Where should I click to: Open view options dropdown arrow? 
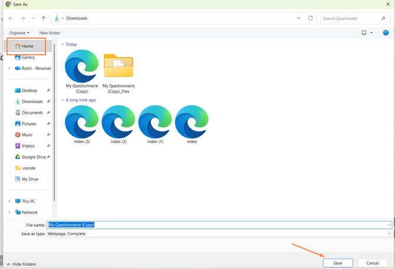coord(371,33)
